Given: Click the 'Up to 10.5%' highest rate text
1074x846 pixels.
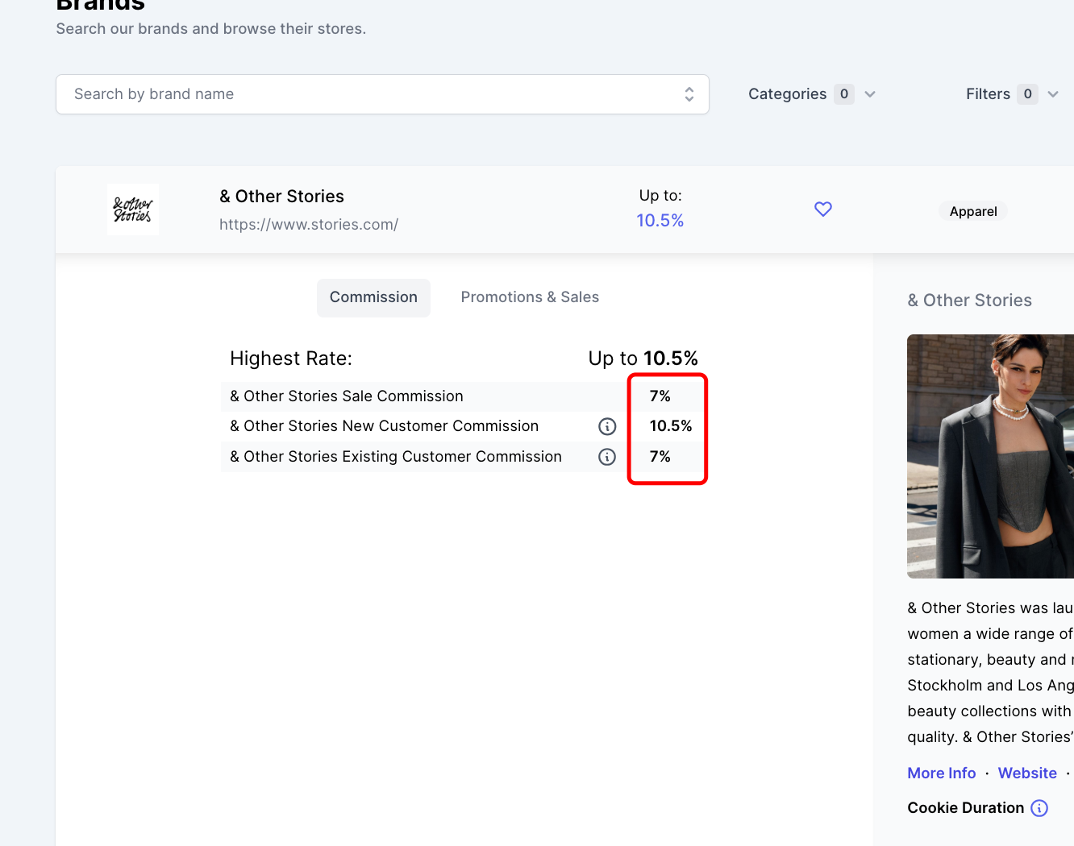Looking at the screenshot, I should 643,359.
